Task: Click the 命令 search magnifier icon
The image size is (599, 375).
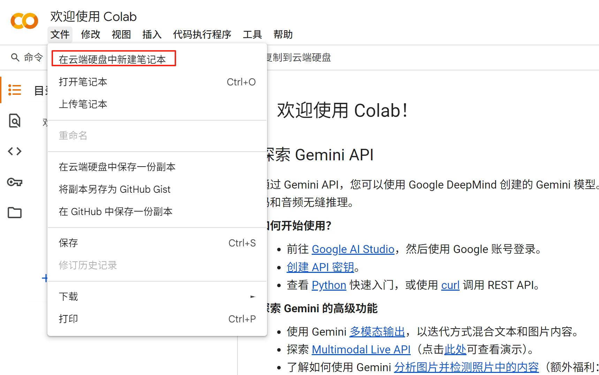Action: [x=15, y=57]
